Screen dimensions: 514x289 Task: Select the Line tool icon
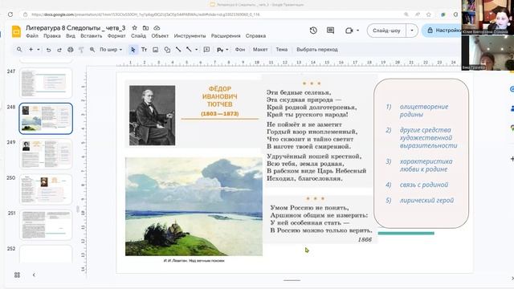pyautogui.click(x=178, y=50)
